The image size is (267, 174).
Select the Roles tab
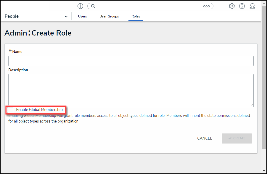tap(136, 17)
